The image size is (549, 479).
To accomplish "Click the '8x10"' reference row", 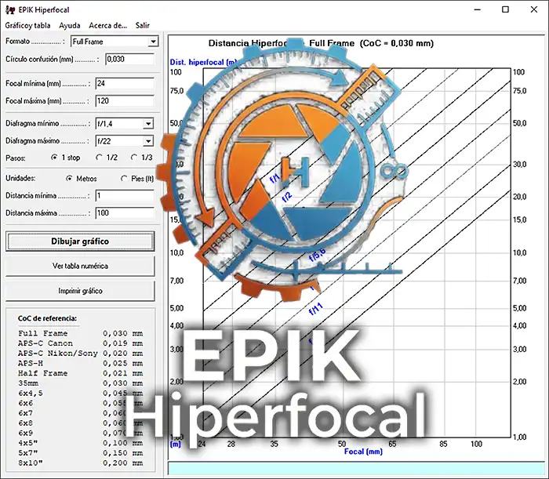I will pos(81,463).
